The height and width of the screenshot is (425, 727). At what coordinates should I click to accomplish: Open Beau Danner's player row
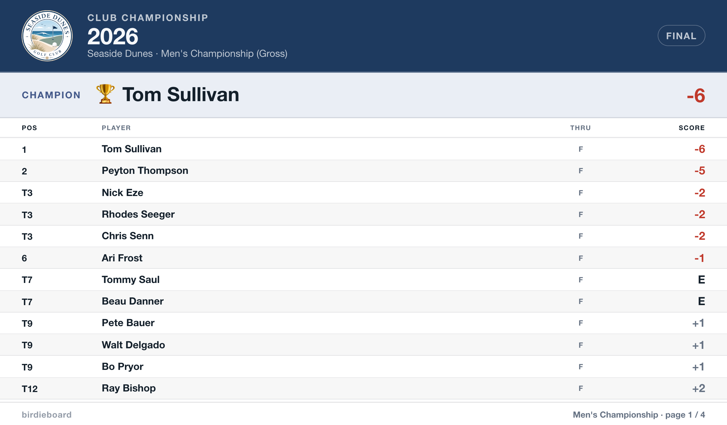(x=363, y=301)
